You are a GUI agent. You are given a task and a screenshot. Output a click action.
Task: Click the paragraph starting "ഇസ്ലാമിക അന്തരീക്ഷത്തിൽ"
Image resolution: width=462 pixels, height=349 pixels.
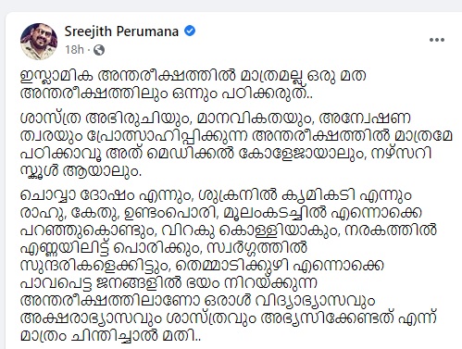[193, 85]
